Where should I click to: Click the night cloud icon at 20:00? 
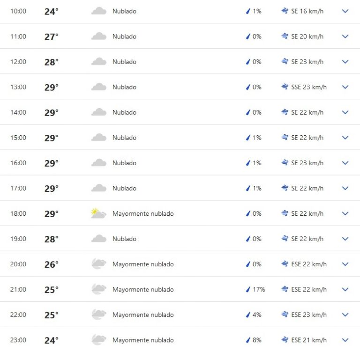(98, 264)
